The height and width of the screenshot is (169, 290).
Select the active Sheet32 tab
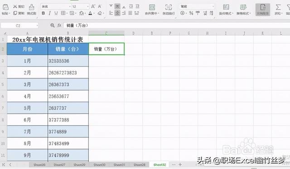(159, 164)
